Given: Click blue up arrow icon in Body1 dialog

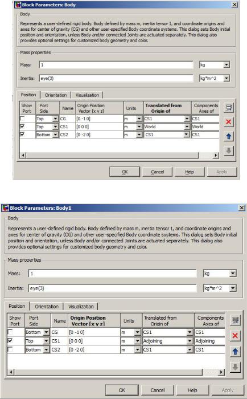Looking at the screenshot, I should 235,352.
